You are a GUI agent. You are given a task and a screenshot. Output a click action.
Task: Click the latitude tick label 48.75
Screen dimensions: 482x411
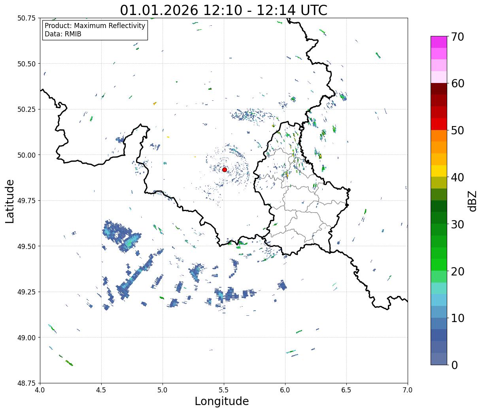coord(26,383)
